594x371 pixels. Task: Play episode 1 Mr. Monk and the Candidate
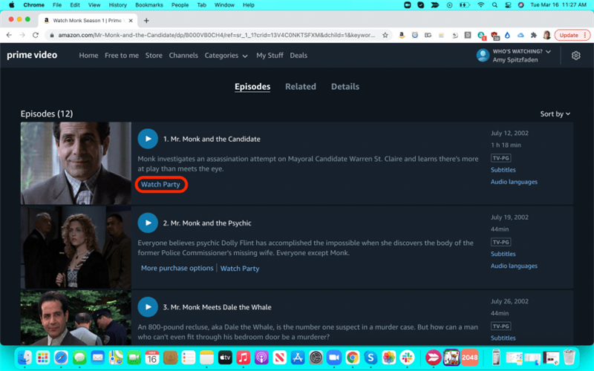148,139
